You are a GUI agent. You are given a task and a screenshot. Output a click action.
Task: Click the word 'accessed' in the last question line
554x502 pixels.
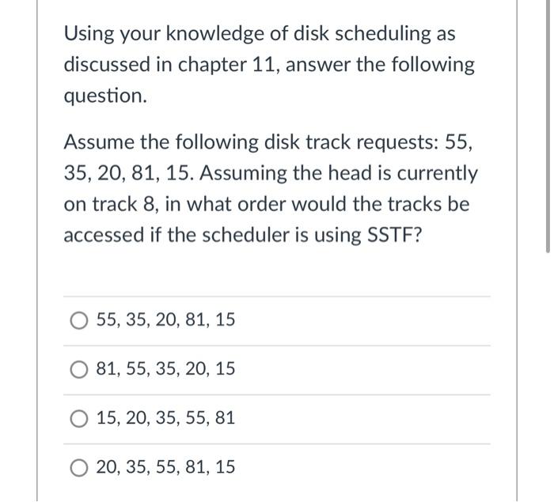point(104,236)
